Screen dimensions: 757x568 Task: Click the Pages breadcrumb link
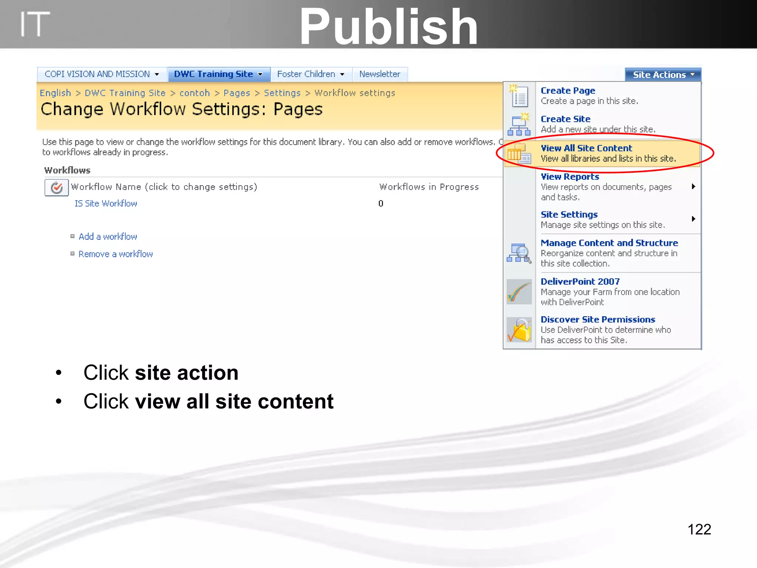(237, 93)
